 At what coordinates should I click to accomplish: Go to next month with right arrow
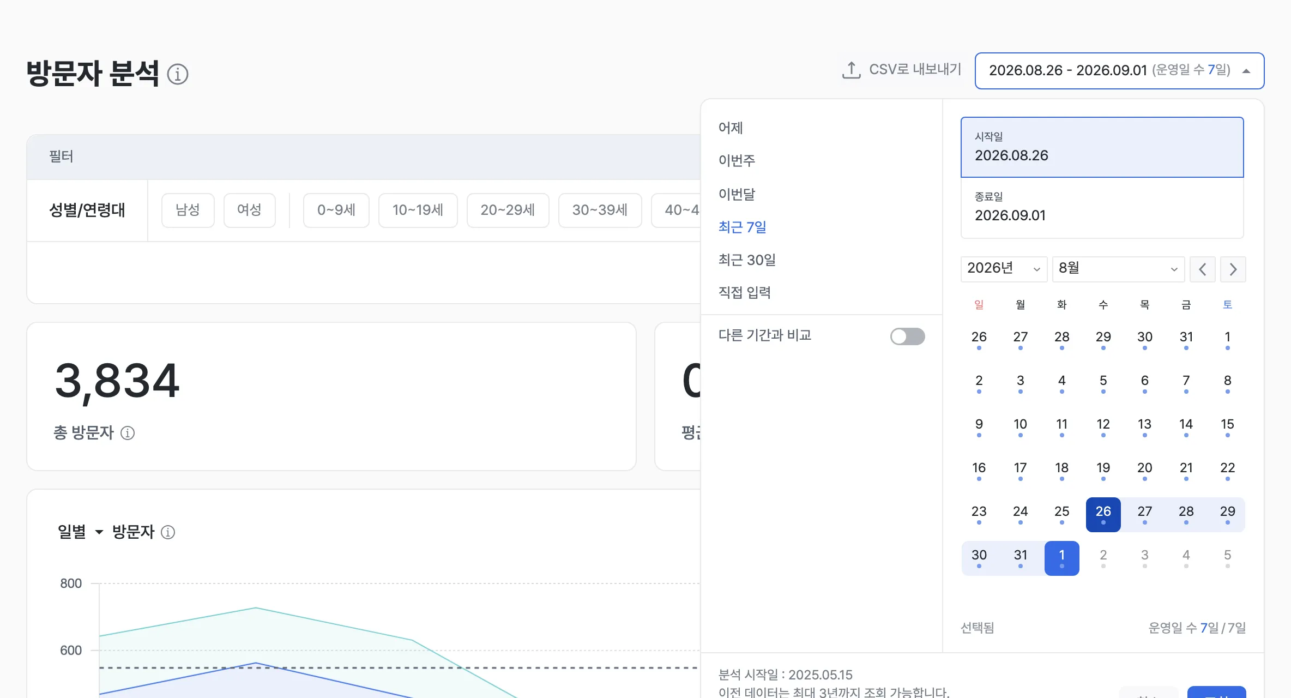click(1233, 269)
